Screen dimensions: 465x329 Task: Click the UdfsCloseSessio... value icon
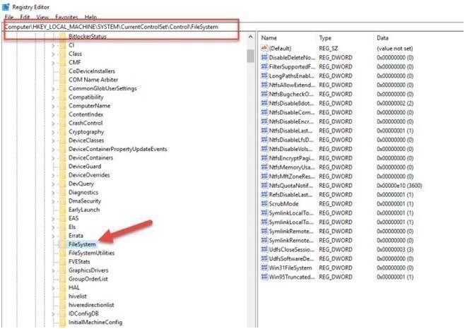point(264,249)
